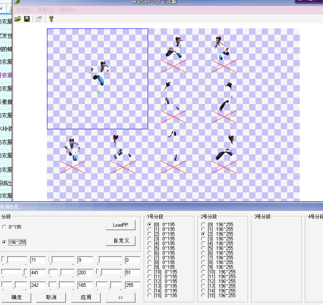
Task: Click the slider next to value 71
Action: tap(14, 260)
